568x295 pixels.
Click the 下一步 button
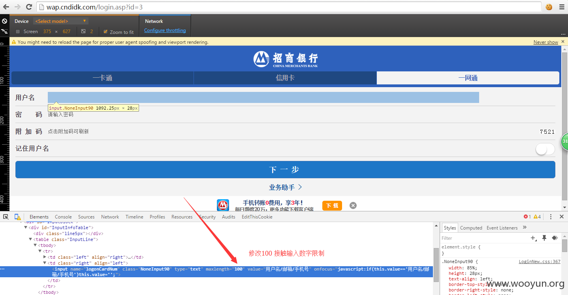click(285, 170)
